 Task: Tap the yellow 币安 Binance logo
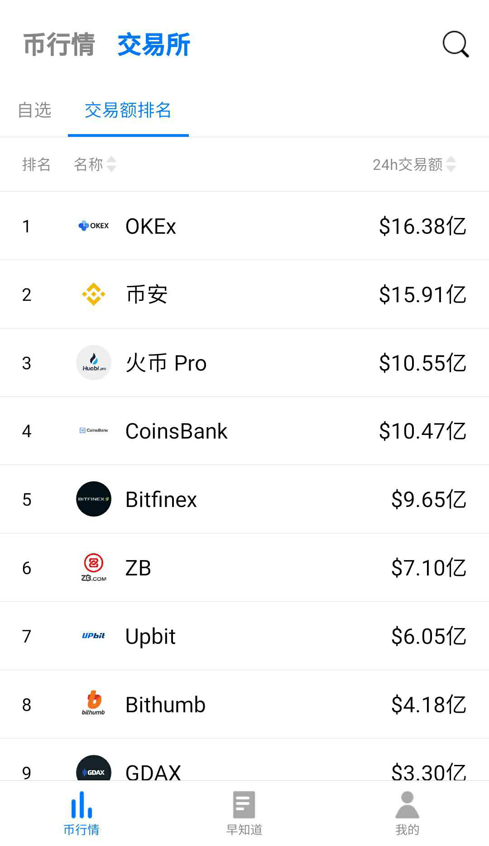(x=94, y=295)
